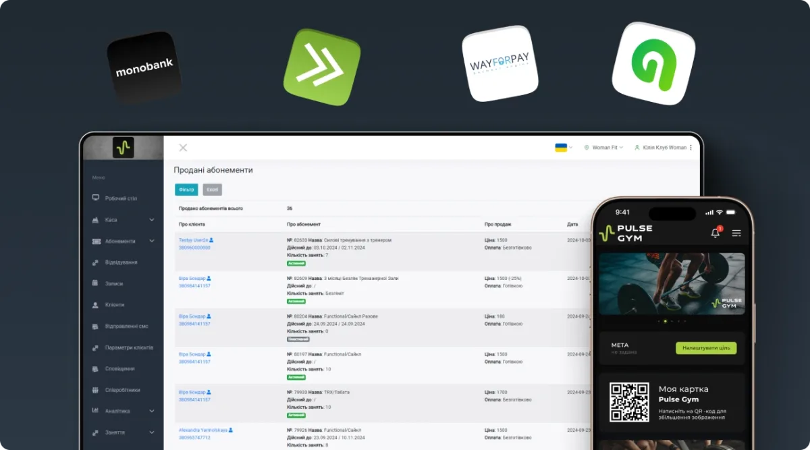
Task: Click the WayForPay app icon
Action: pos(500,64)
